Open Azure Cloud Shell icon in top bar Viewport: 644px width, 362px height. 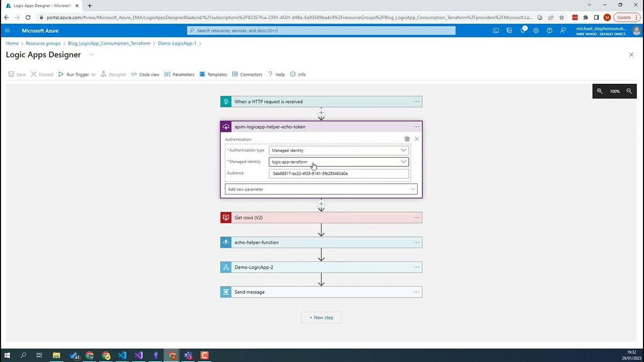pos(495,31)
